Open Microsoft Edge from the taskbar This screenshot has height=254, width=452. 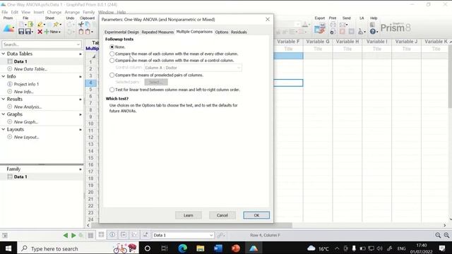click(182, 248)
